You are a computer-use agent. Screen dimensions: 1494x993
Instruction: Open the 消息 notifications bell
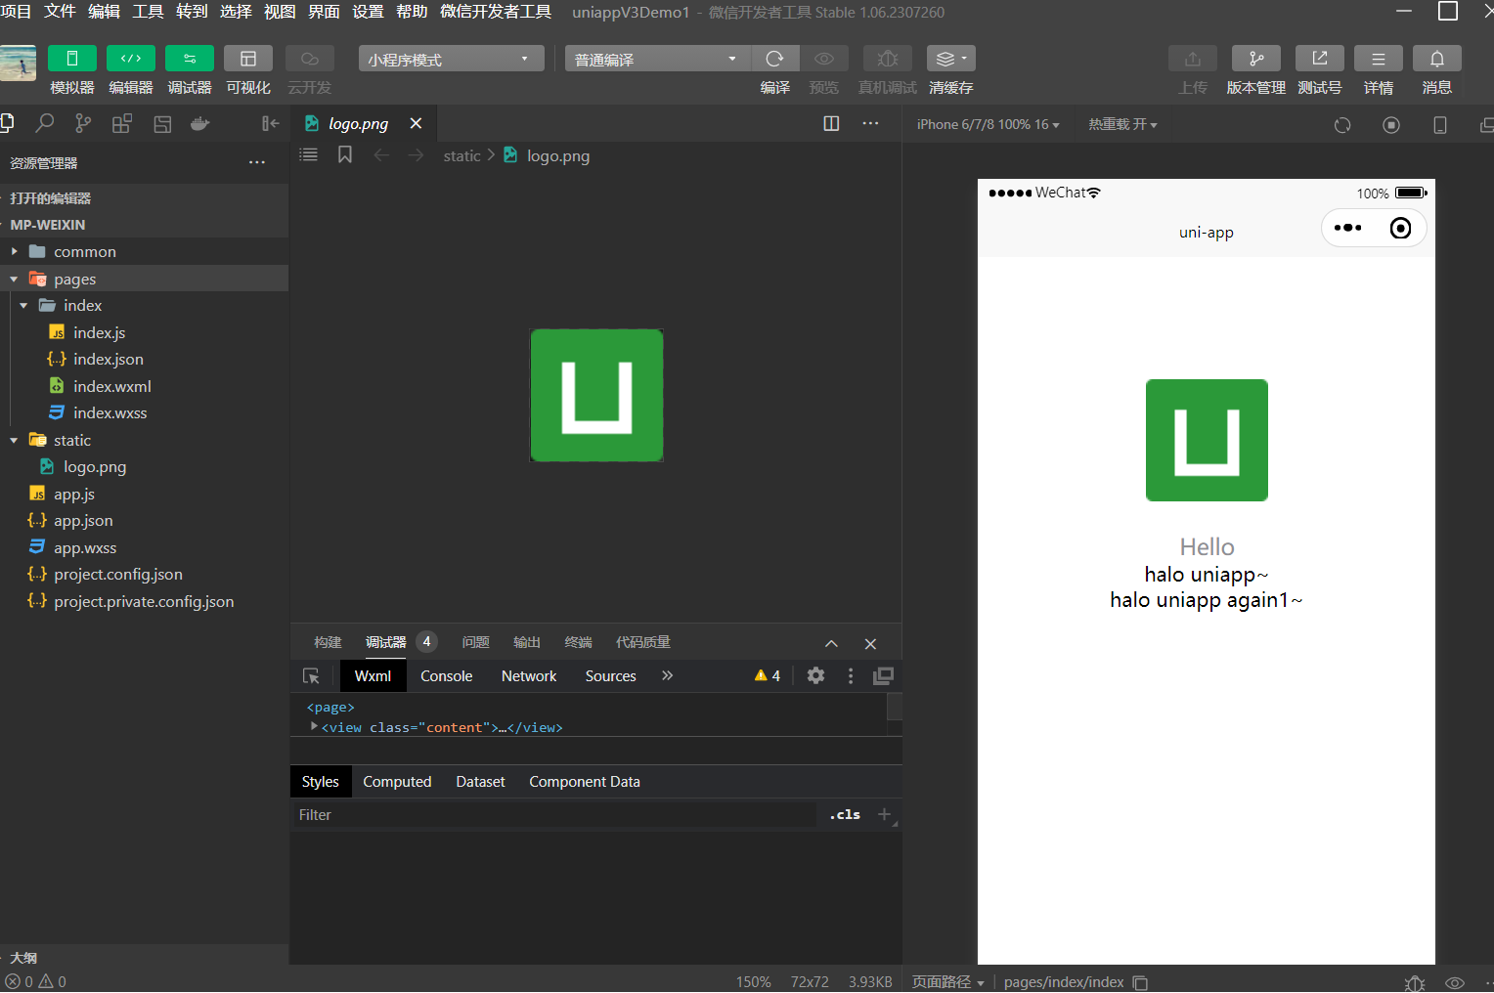tap(1437, 59)
